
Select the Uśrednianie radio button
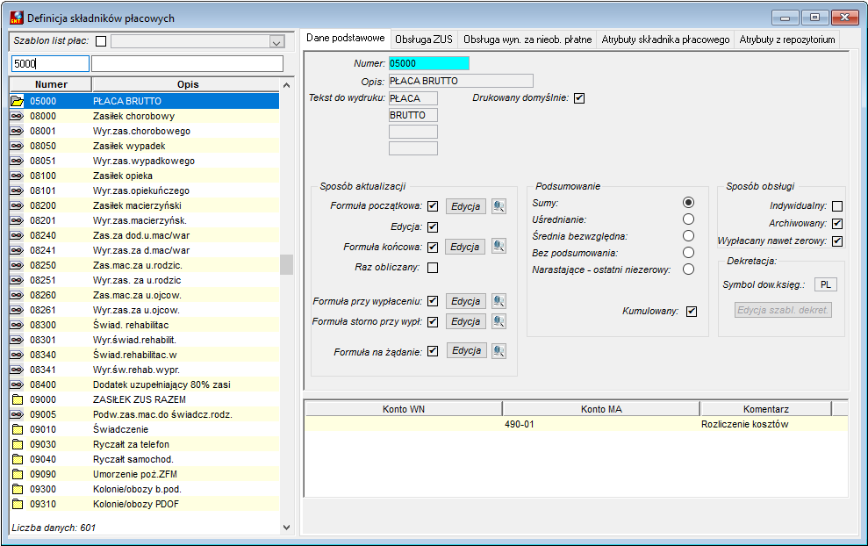(688, 219)
